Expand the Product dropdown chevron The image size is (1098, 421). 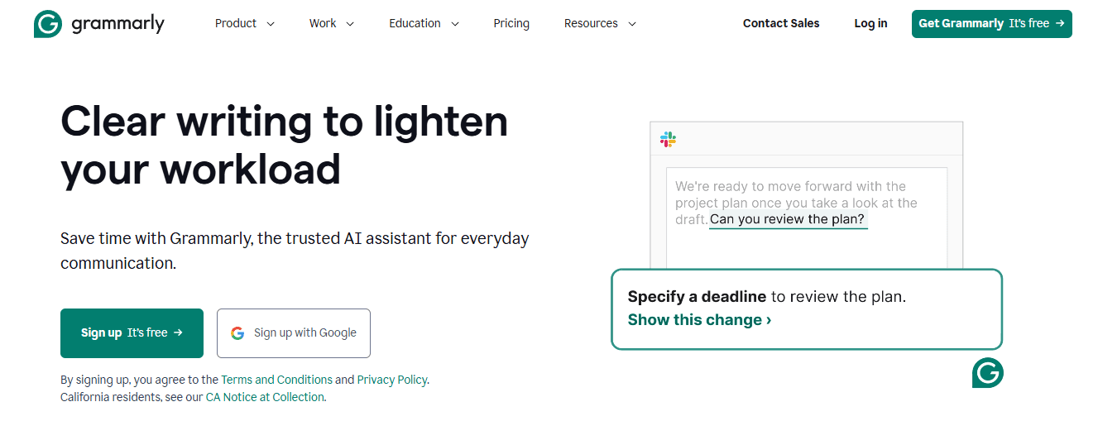tap(271, 24)
